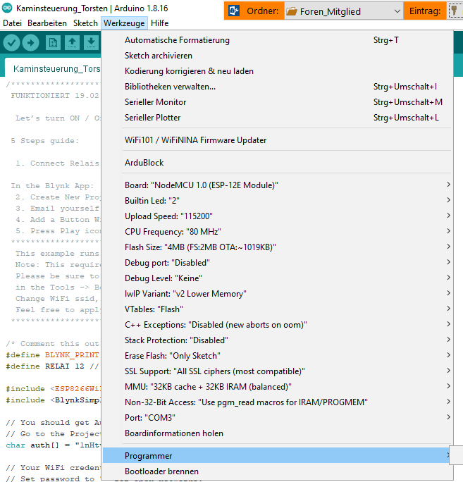This screenshot has height=482, width=463.
Task: Start ArduBlock from the menu
Action: click(277, 163)
